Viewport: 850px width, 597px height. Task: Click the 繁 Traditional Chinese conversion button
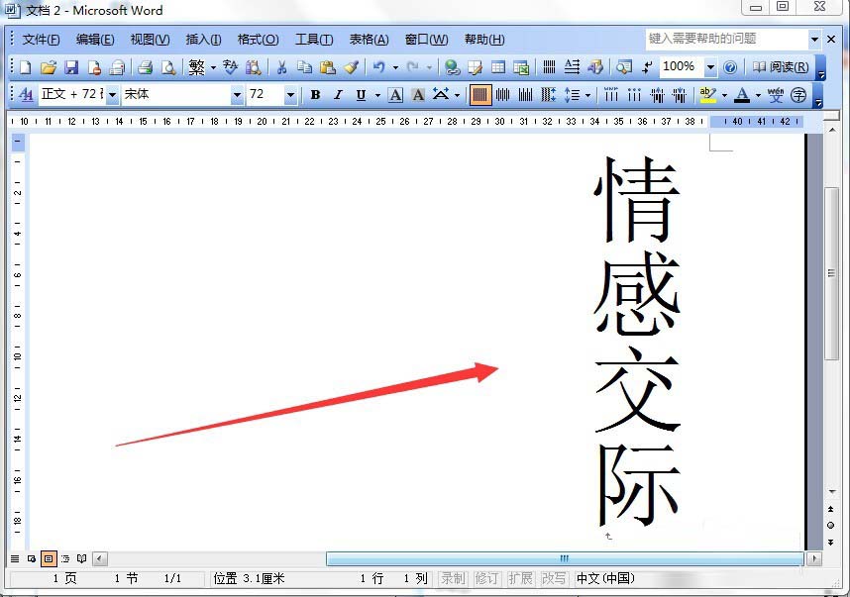(x=197, y=67)
